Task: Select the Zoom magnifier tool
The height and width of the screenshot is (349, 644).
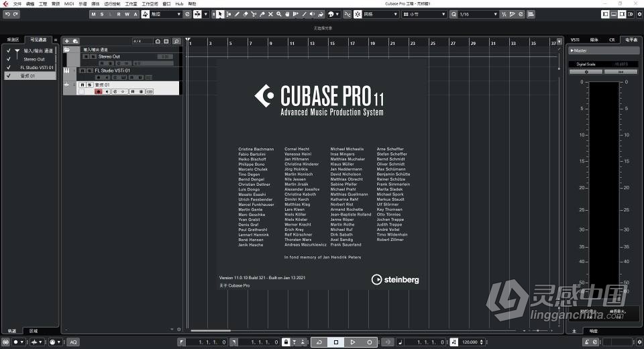Action: (x=279, y=14)
